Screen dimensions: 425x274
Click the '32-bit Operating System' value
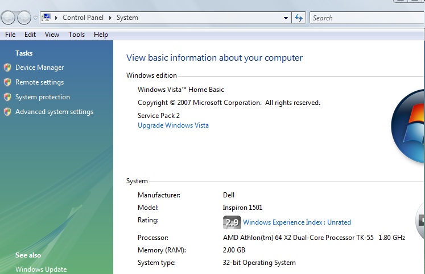[259, 263]
